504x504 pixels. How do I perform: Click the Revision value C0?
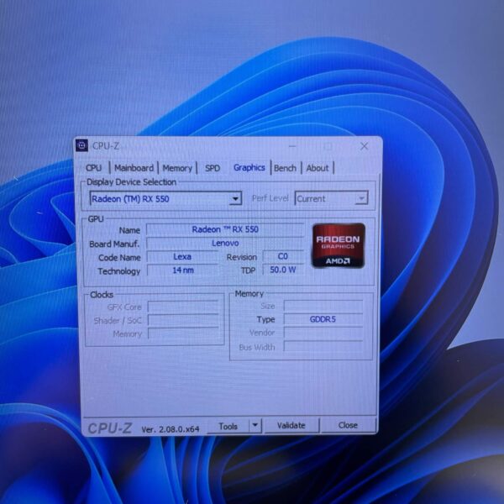pos(283,256)
